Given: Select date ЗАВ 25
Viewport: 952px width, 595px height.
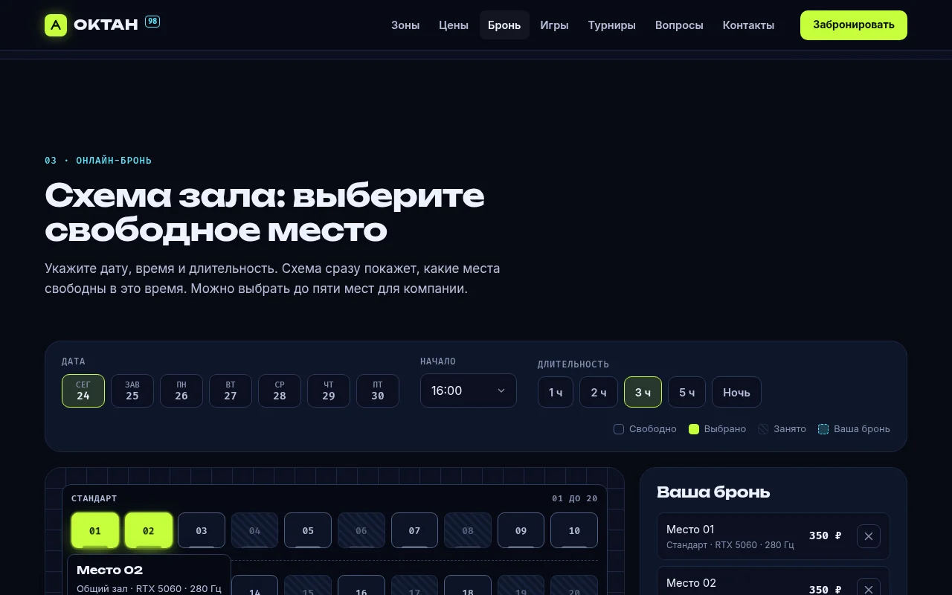Looking at the screenshot, I should point(132,391).
